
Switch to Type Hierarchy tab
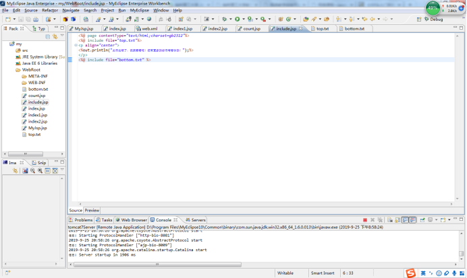pyautogui.click(x=39, y=29)
